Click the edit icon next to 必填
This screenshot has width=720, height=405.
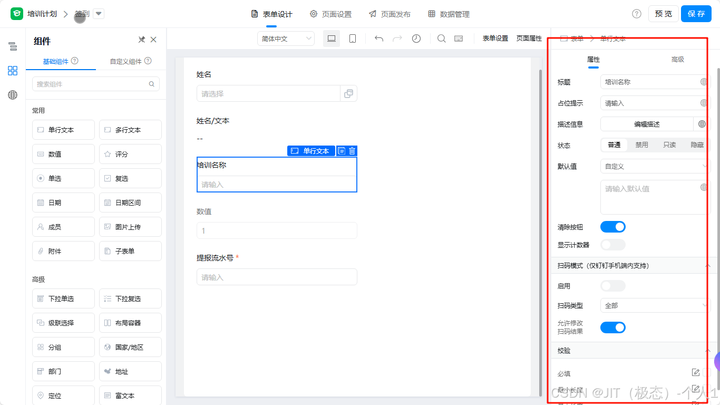(696, 373)
